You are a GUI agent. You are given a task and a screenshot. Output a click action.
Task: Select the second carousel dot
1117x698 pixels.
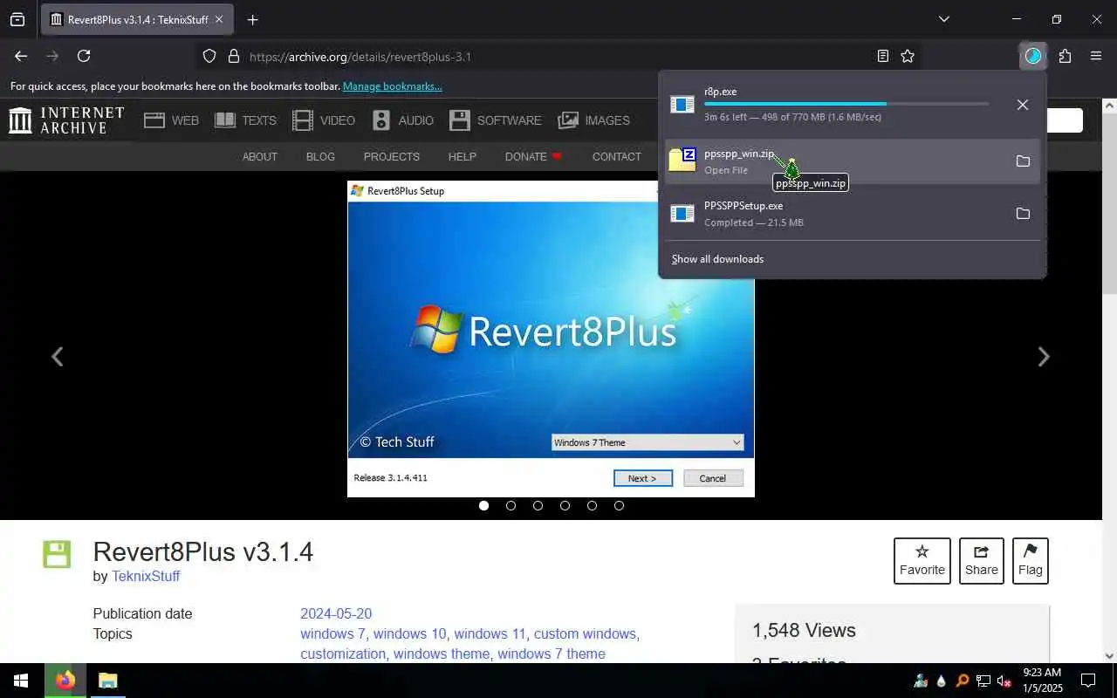[511, 505]
